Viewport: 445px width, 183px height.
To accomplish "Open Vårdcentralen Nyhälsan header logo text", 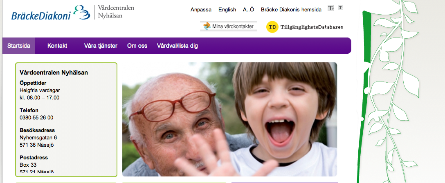I will pyautogui.click(x=116, y=11).
